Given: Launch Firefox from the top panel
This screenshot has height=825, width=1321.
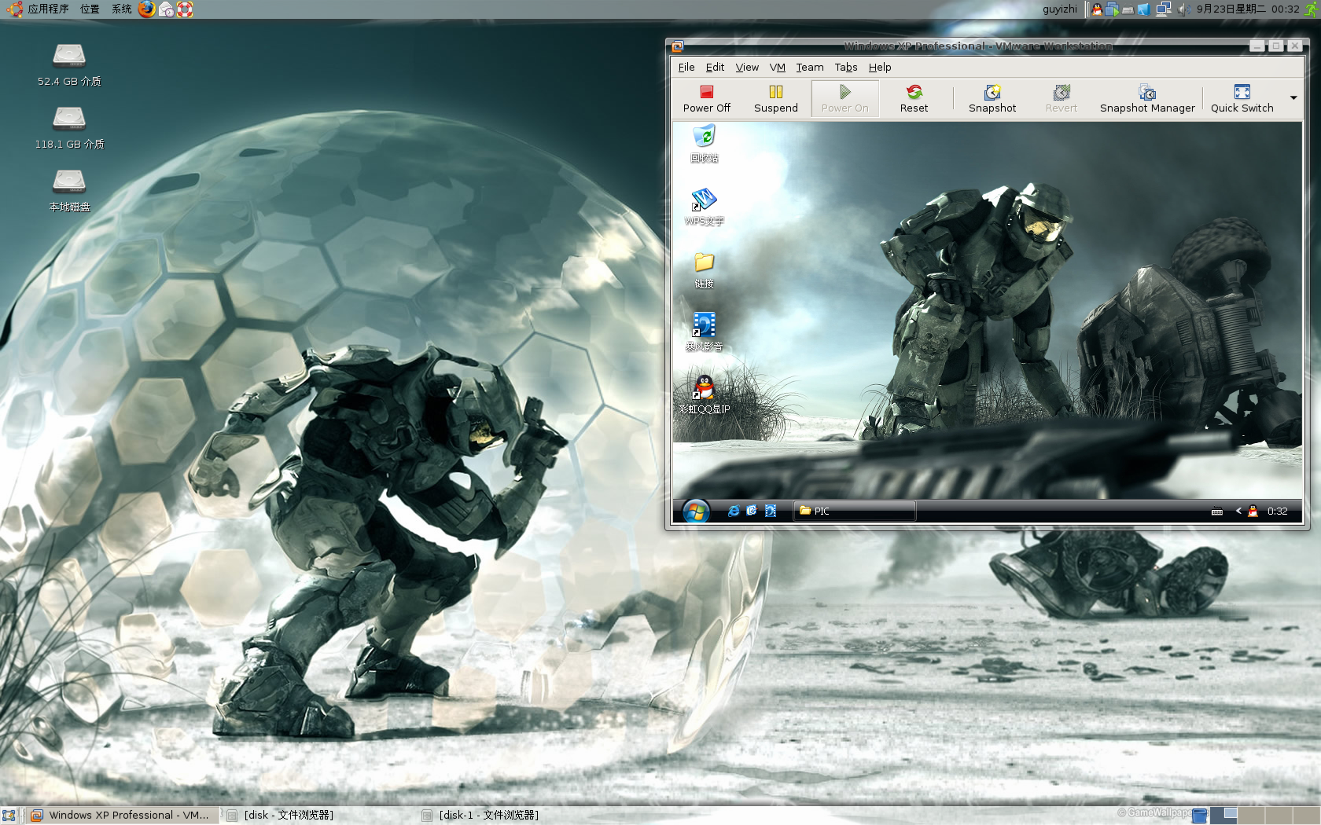Looking at the screenshot, I should [146, 9].
